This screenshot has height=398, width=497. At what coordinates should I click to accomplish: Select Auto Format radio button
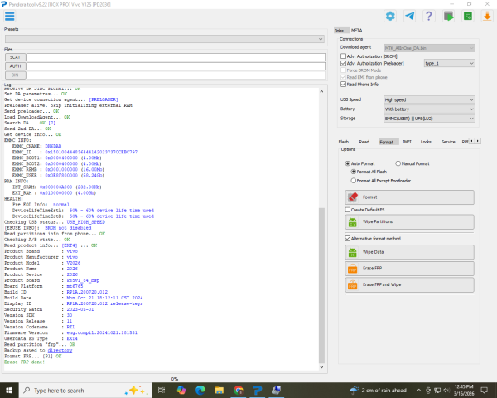tap(348, 163)
